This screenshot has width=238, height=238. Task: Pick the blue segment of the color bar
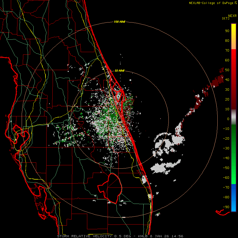(234, 198)
